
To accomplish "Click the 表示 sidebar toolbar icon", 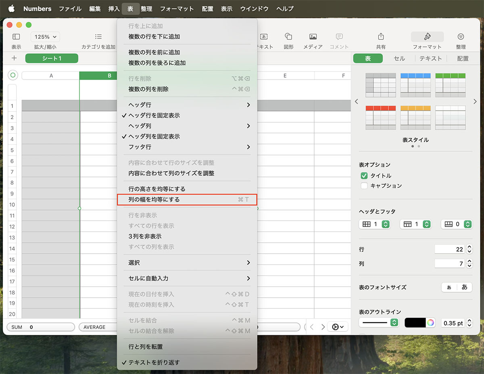I will (16, 37).
